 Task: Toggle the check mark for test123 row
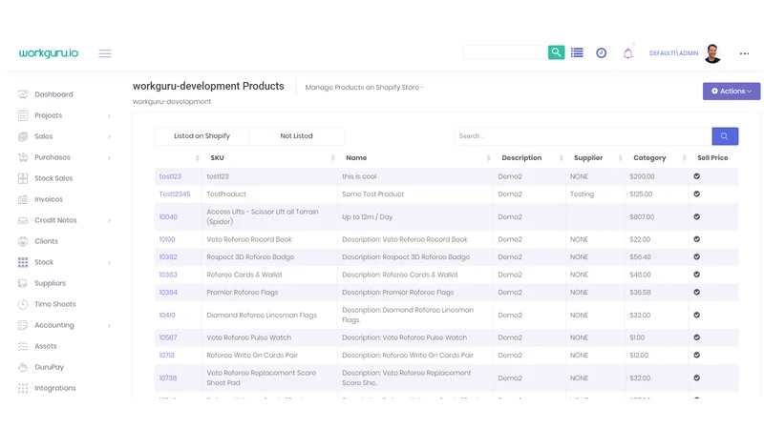[x=697, y=176]
